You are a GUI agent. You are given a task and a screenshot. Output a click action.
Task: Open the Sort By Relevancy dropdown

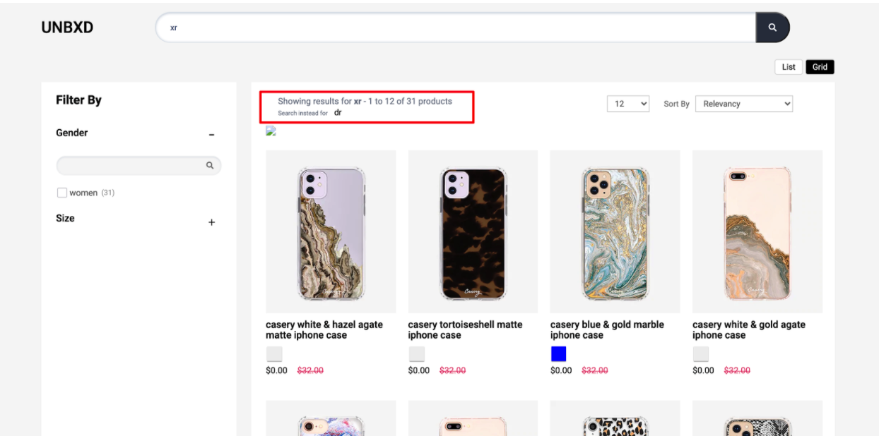(x=744, y=104)
